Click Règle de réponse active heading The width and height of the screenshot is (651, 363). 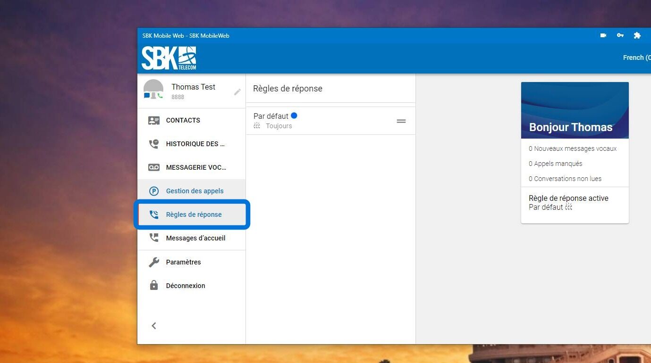[568, 198]
